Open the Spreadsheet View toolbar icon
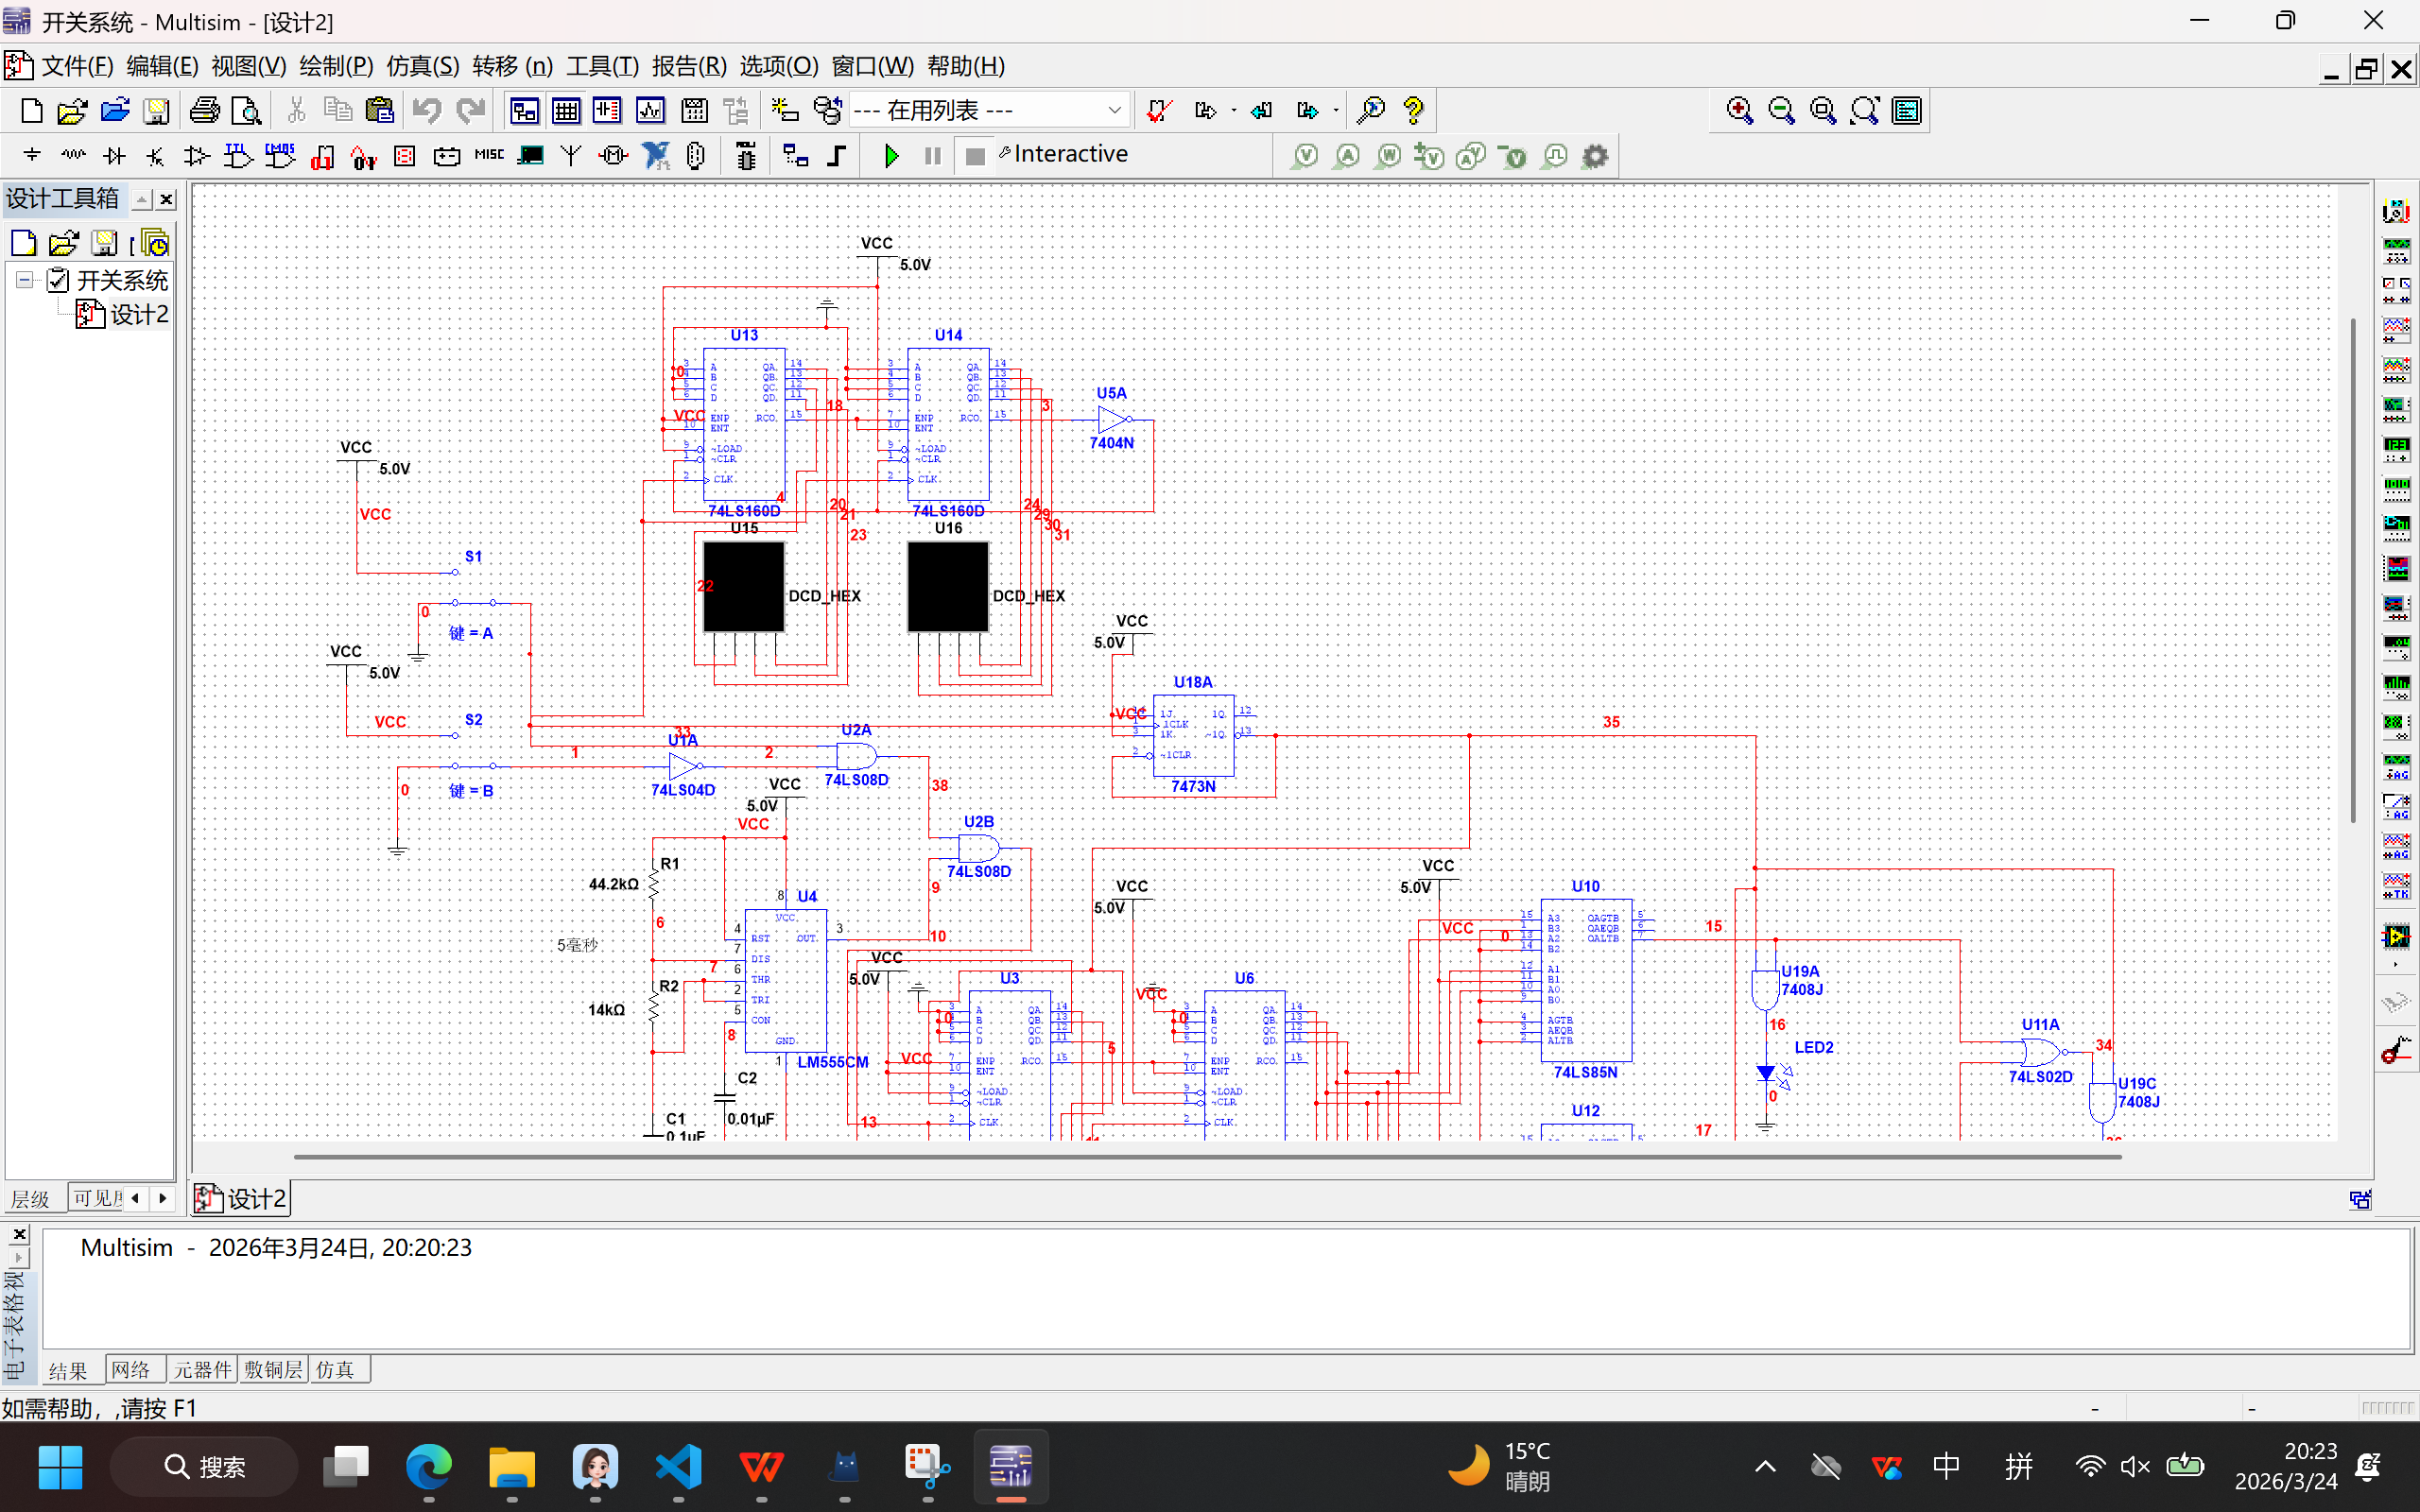 (566, 110)
